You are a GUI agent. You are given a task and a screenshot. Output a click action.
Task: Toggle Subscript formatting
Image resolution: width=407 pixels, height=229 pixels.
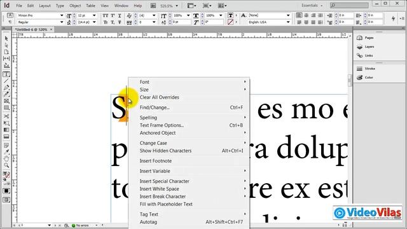coord(113,23)
